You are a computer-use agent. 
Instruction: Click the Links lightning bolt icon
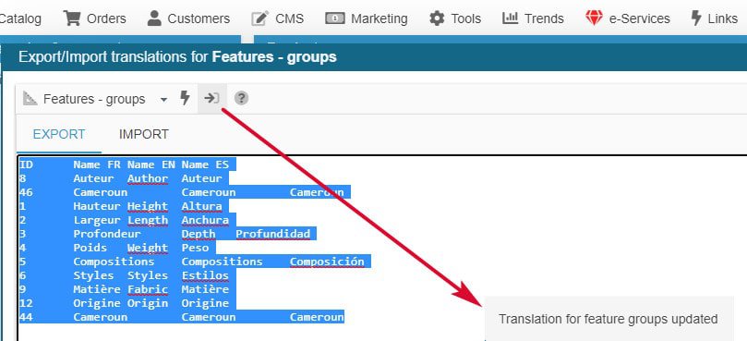pos(696,18)
